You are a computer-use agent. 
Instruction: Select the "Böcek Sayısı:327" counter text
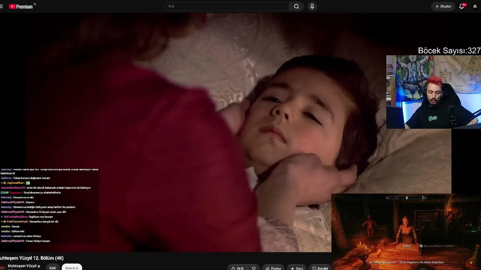449,51
